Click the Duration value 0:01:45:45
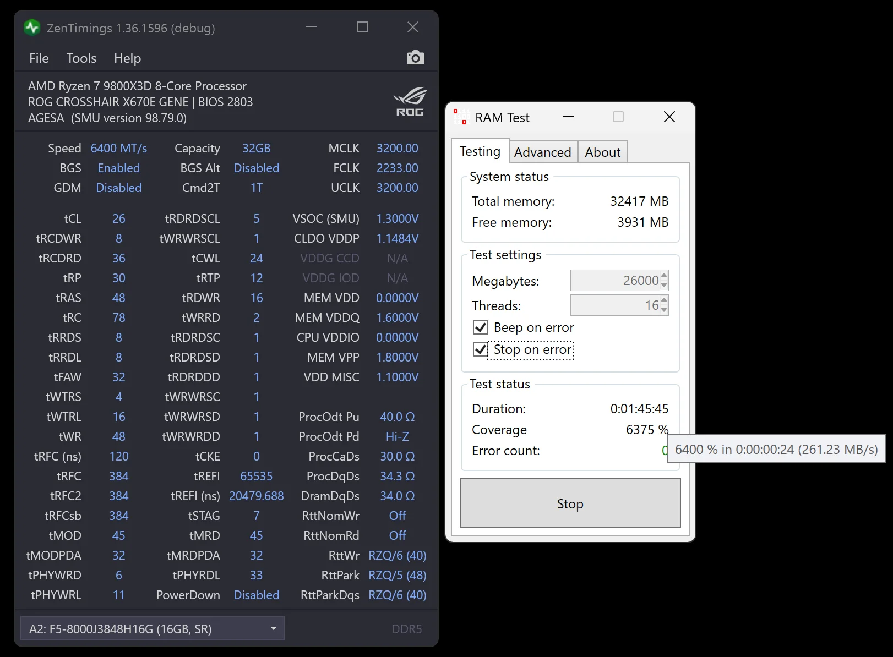Screen dimensions: 893x657 639,409
